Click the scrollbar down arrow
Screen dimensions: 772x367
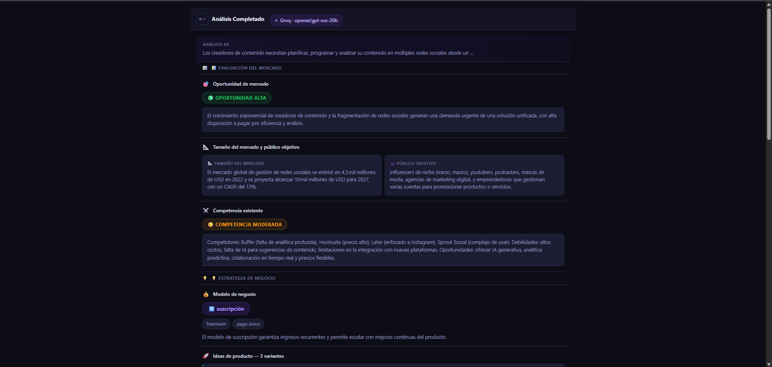(x=769, y=364)
